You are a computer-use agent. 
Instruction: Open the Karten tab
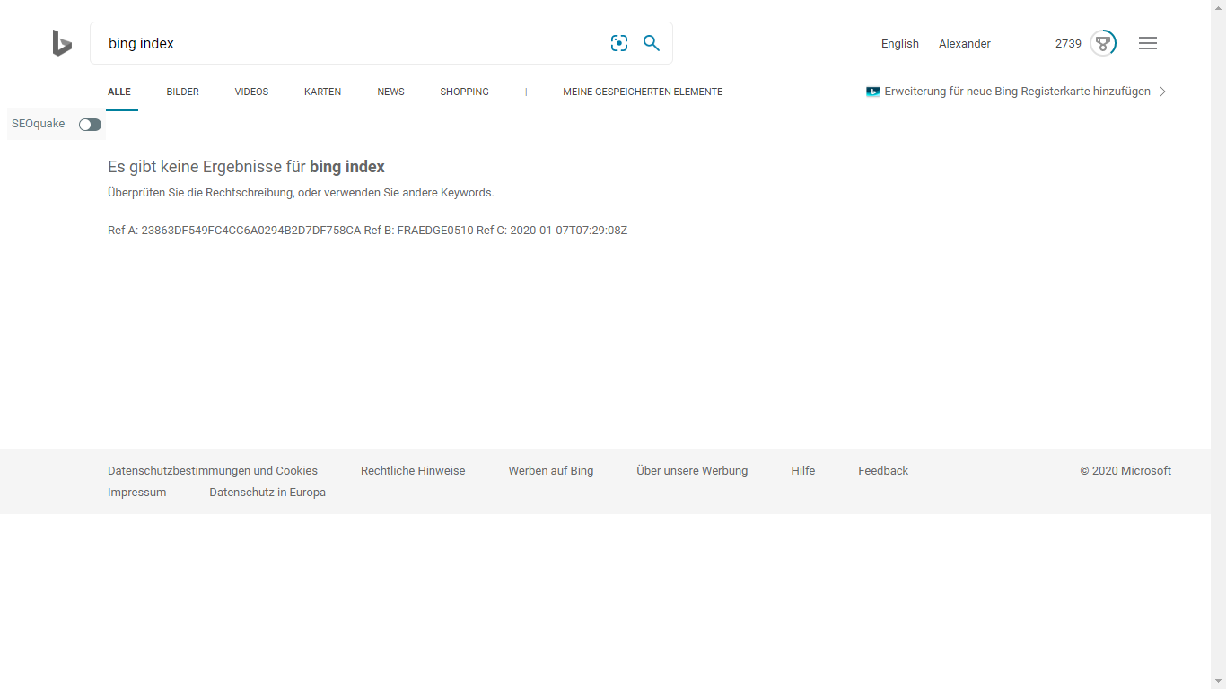click(x=322, y=92)
